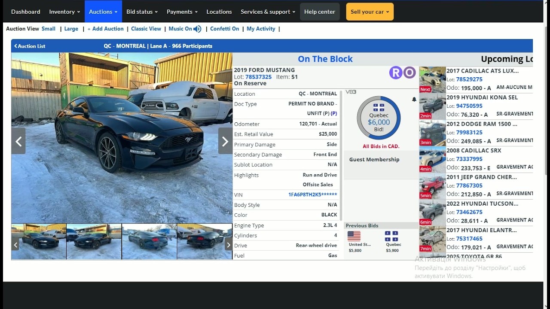The width and height of the screenshot is (550, 309).
Task: Switch auction view to Small
Action: pyautogui.click(x=49, y=29)
